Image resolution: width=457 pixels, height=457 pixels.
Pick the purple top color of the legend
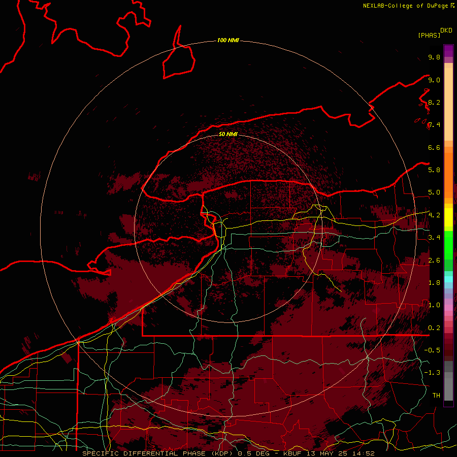point(448,51)
